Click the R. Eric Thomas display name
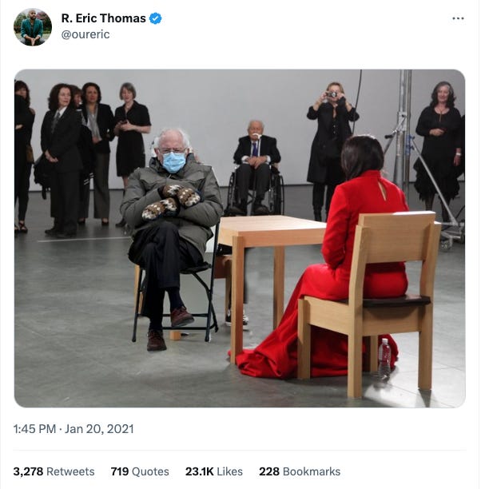481x489 pixels. (x=104, y=18)
